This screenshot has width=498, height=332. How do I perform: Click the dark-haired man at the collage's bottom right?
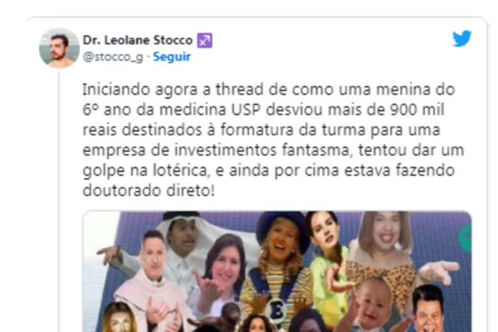tap(429, 308)
